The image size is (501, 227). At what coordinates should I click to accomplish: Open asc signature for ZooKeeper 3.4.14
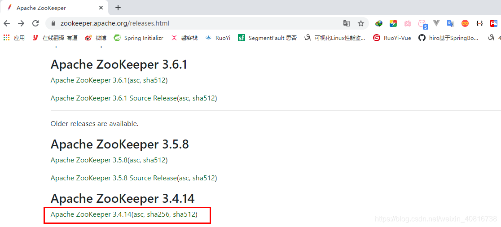click(138, 214)
